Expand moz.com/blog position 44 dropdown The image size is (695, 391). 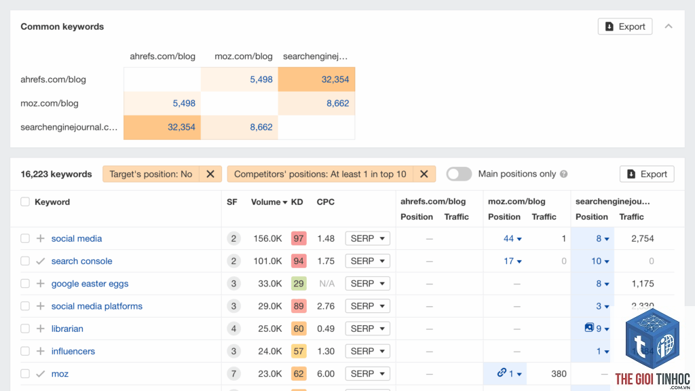click(x=512, y=238)
